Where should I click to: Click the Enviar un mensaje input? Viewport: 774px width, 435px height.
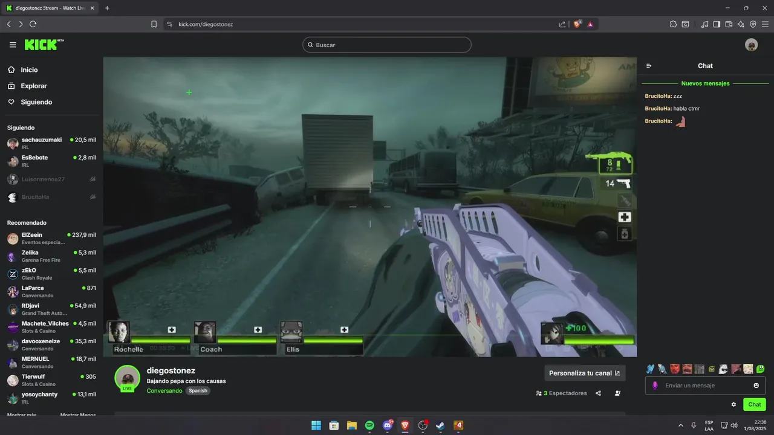[x=705, y=385]
